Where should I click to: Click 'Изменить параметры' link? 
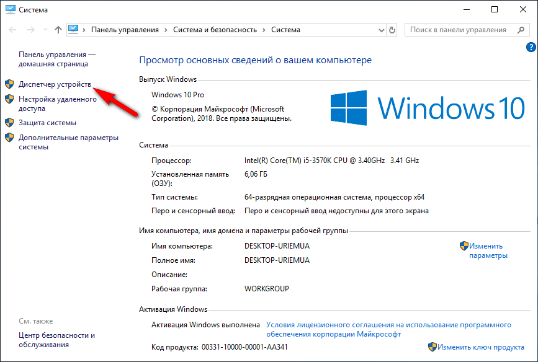point(488,250)
